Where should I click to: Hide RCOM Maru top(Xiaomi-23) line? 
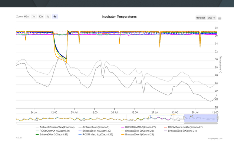[98, 135]
